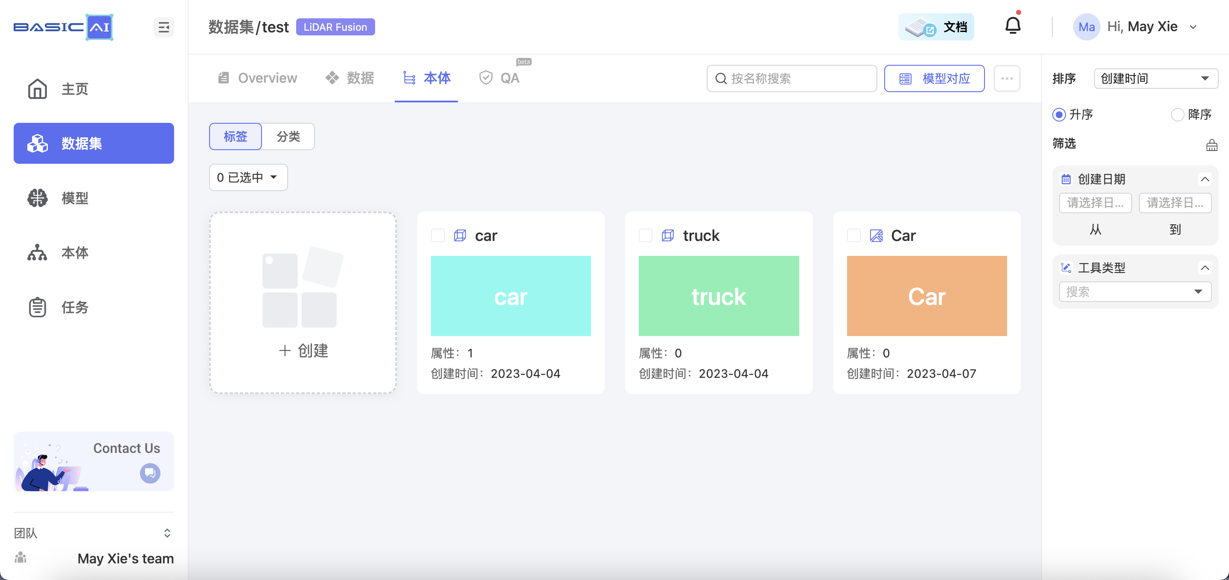The image size is (1229, 580).
Task: Click the LiDAR Fusion badge
Action: point(335,27)
